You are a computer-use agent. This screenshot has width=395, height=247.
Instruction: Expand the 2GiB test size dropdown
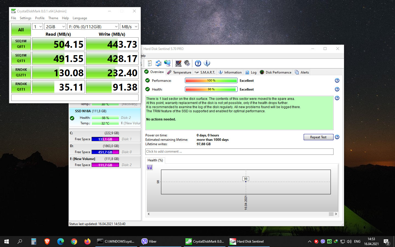(x=55, y=27)
